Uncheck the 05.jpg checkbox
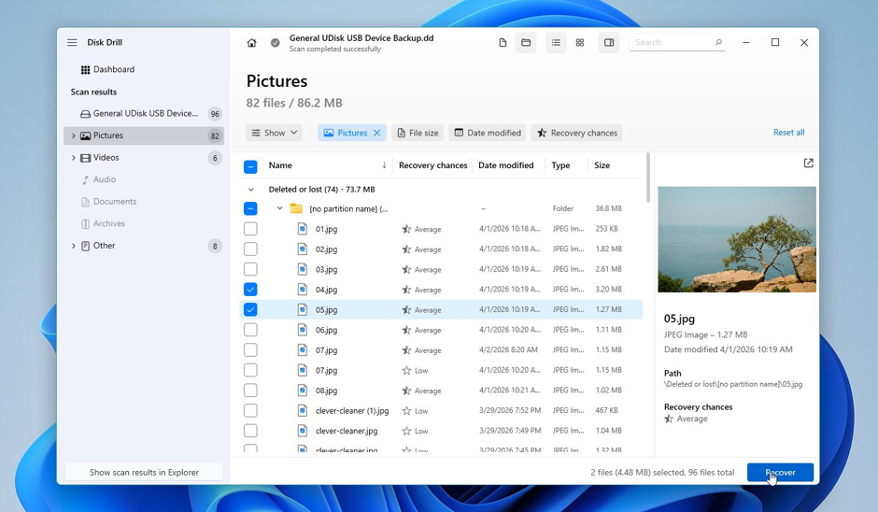Screen dimensions: 878x512 (250, 309)
